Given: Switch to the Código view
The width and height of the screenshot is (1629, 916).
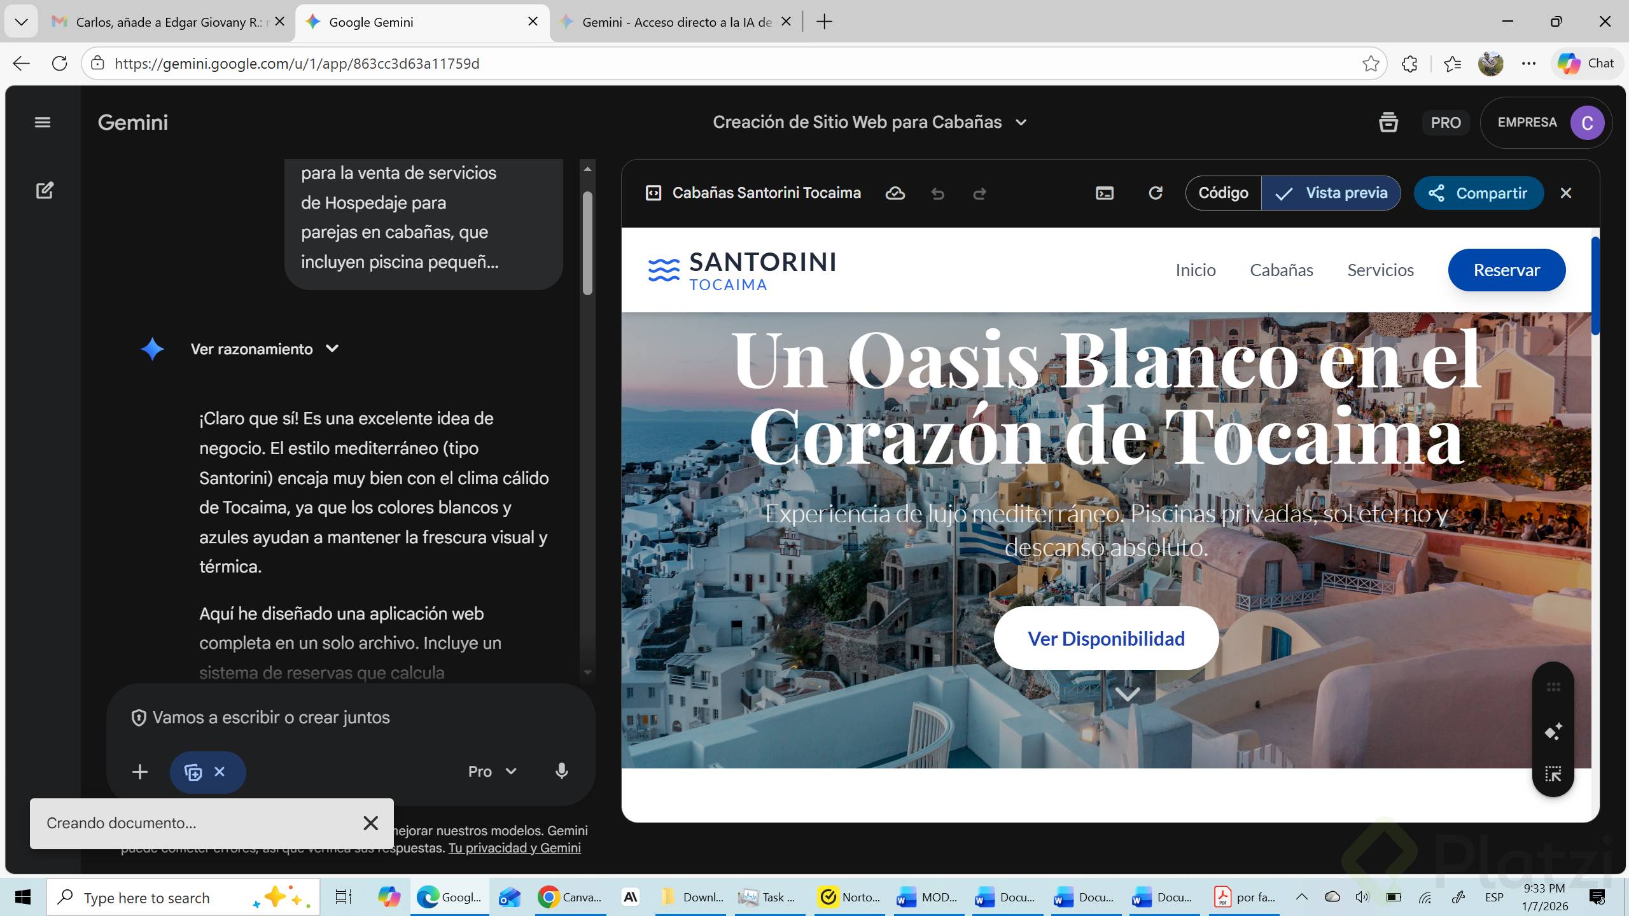Looking at the screenshot, I should click(x=1223, y=193).
